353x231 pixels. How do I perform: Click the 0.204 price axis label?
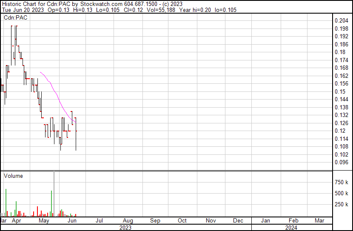342,21
